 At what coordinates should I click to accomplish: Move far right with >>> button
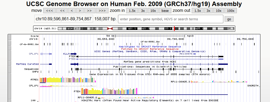102,11
